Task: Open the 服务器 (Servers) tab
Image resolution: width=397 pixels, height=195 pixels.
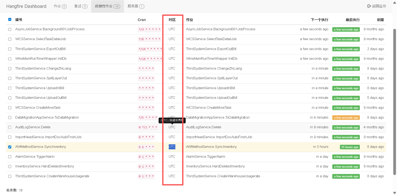Action: click(x=136, y=6)
